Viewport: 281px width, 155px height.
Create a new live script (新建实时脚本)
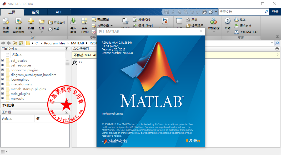pos(18,25)
